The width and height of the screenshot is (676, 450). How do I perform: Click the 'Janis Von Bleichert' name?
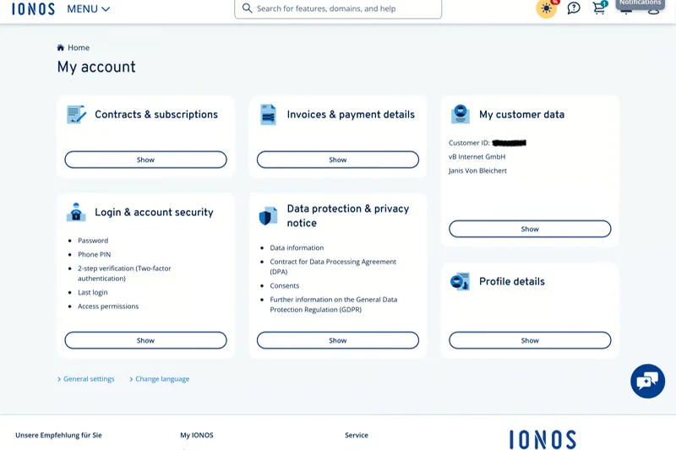point(477,171)
